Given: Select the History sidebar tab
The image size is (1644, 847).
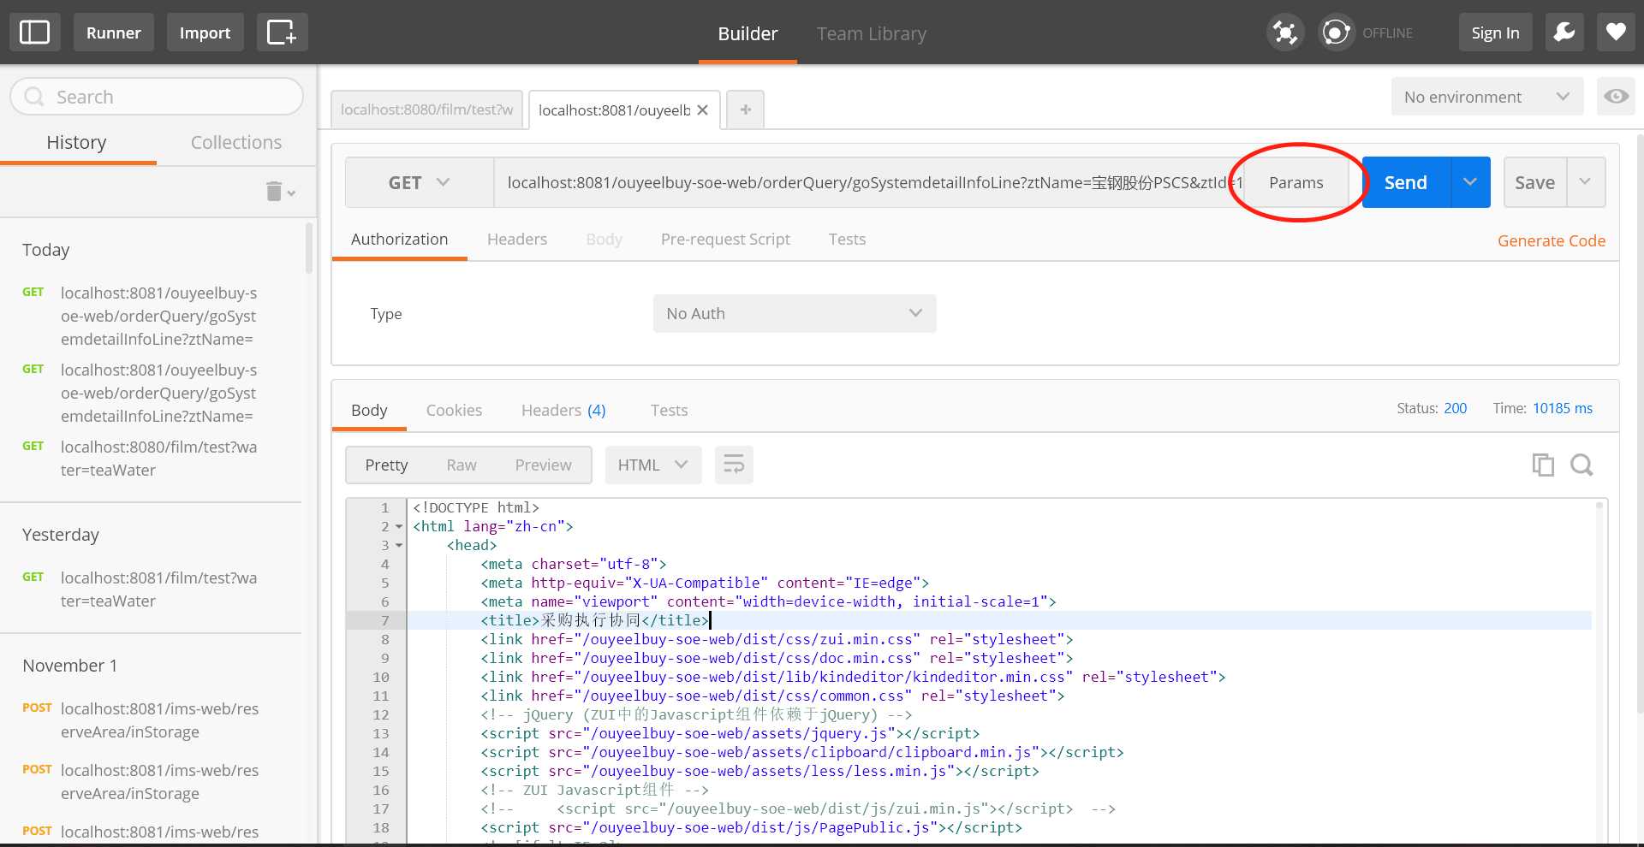Looking at the screenshot, I should tap(77, 142).
